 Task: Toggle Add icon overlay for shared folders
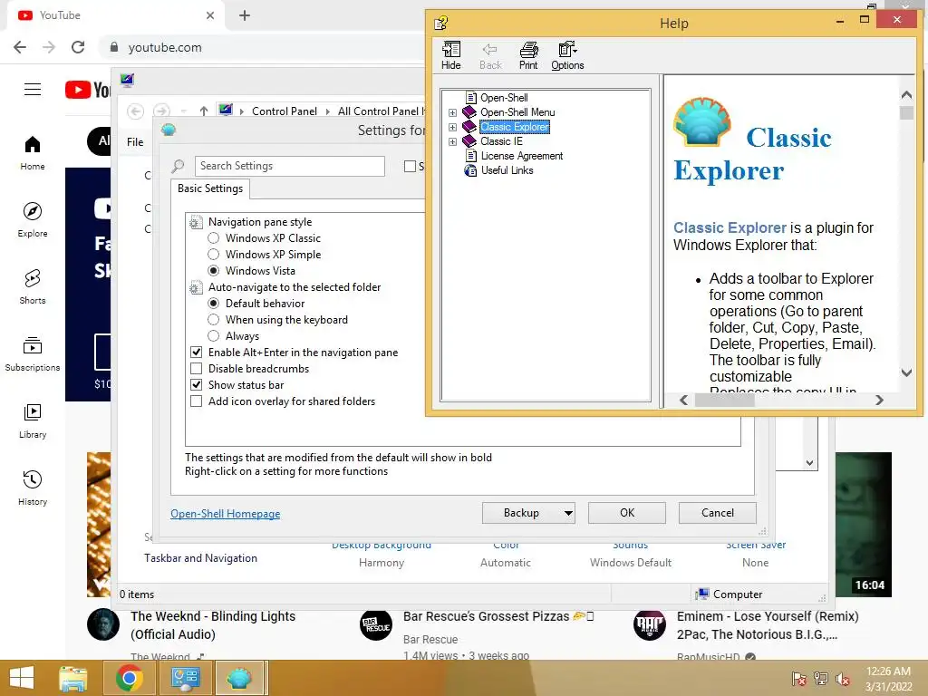(x=197, y=401)
